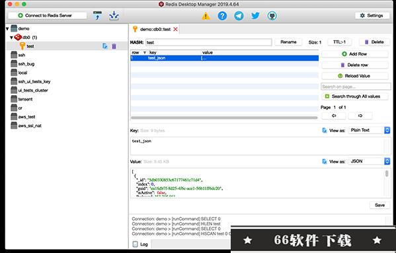Click the Add Row button

(x=355, y=54)
